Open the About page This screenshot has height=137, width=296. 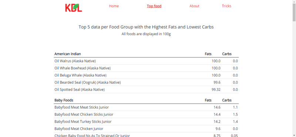(194, 6)
